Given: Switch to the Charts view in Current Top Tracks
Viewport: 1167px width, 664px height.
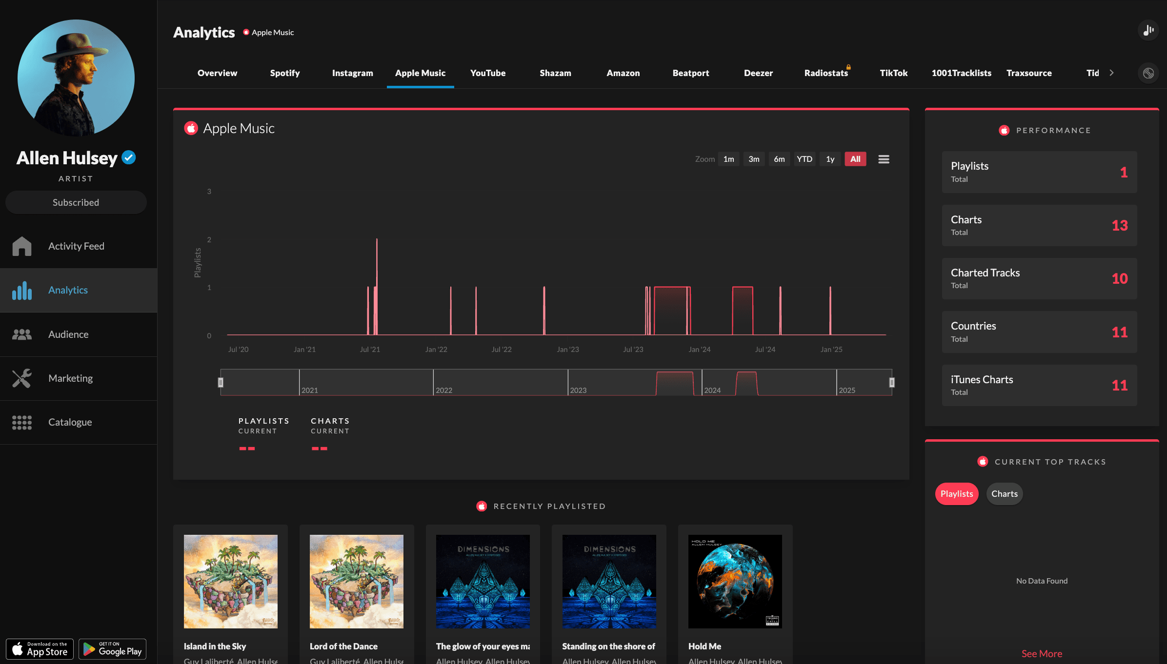Looking at the screenshot, I should (1004, 493).
